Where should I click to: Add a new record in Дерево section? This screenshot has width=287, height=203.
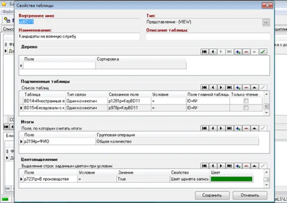point(238,52)
